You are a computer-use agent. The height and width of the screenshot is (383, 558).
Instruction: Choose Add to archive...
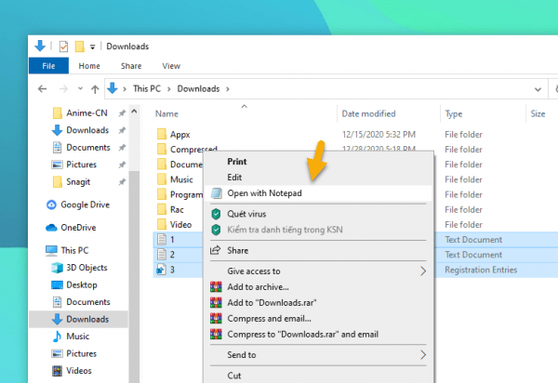point(258,286)
